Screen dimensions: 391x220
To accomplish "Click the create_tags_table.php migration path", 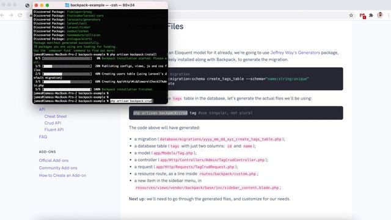I will pos(221,139).
